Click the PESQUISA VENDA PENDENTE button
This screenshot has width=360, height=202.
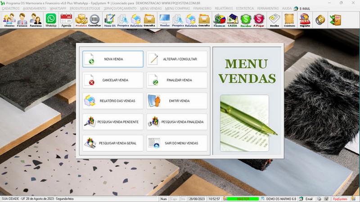click(113, 122)
